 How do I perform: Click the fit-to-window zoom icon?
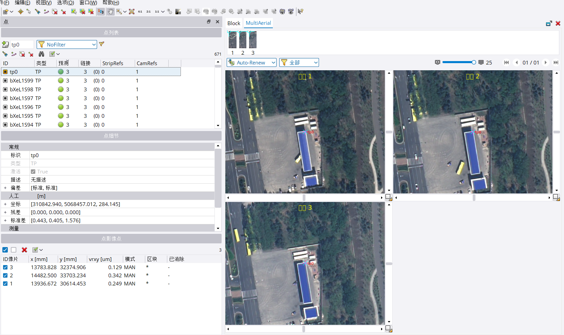point(132,12)
